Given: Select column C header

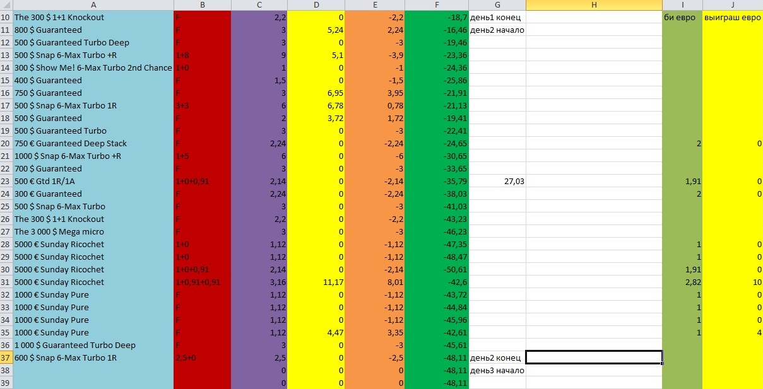Looking at the screenshot, I should click(259, 5).
